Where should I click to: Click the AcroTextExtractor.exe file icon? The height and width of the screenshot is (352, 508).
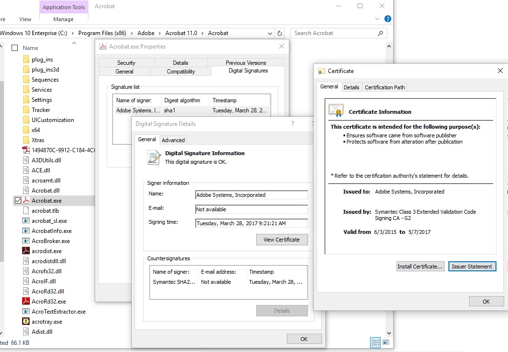pos(26,311)
